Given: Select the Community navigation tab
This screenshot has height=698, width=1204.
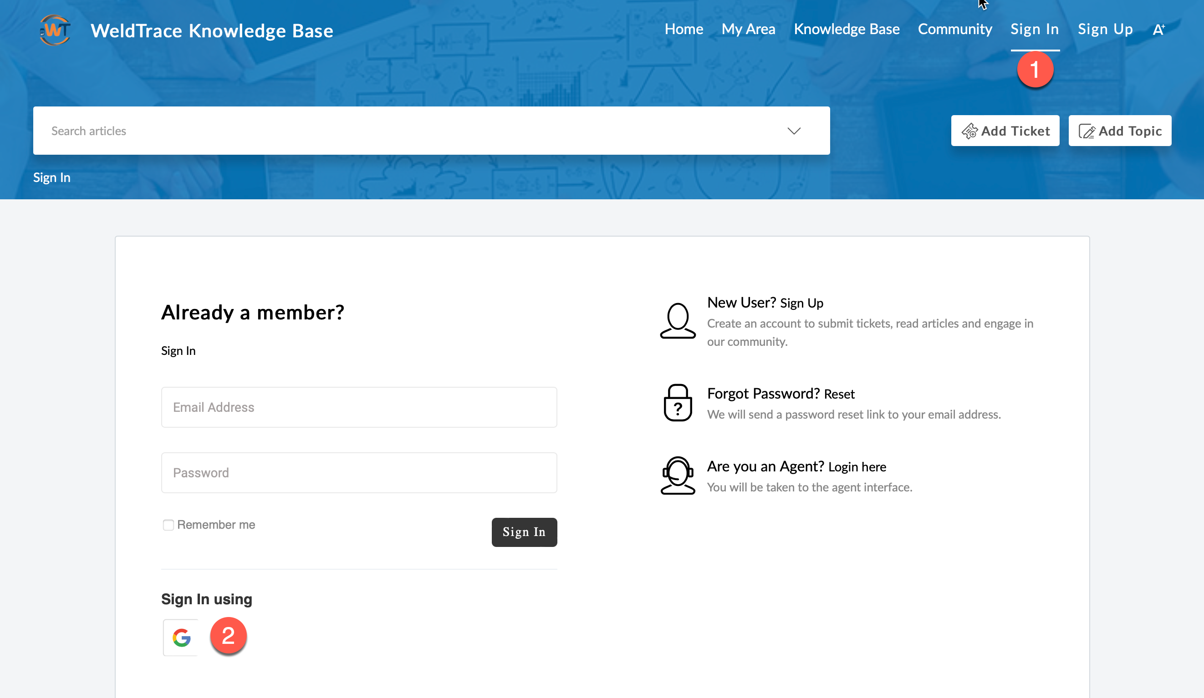Looking at the screenshot, I should coord(954,28).
